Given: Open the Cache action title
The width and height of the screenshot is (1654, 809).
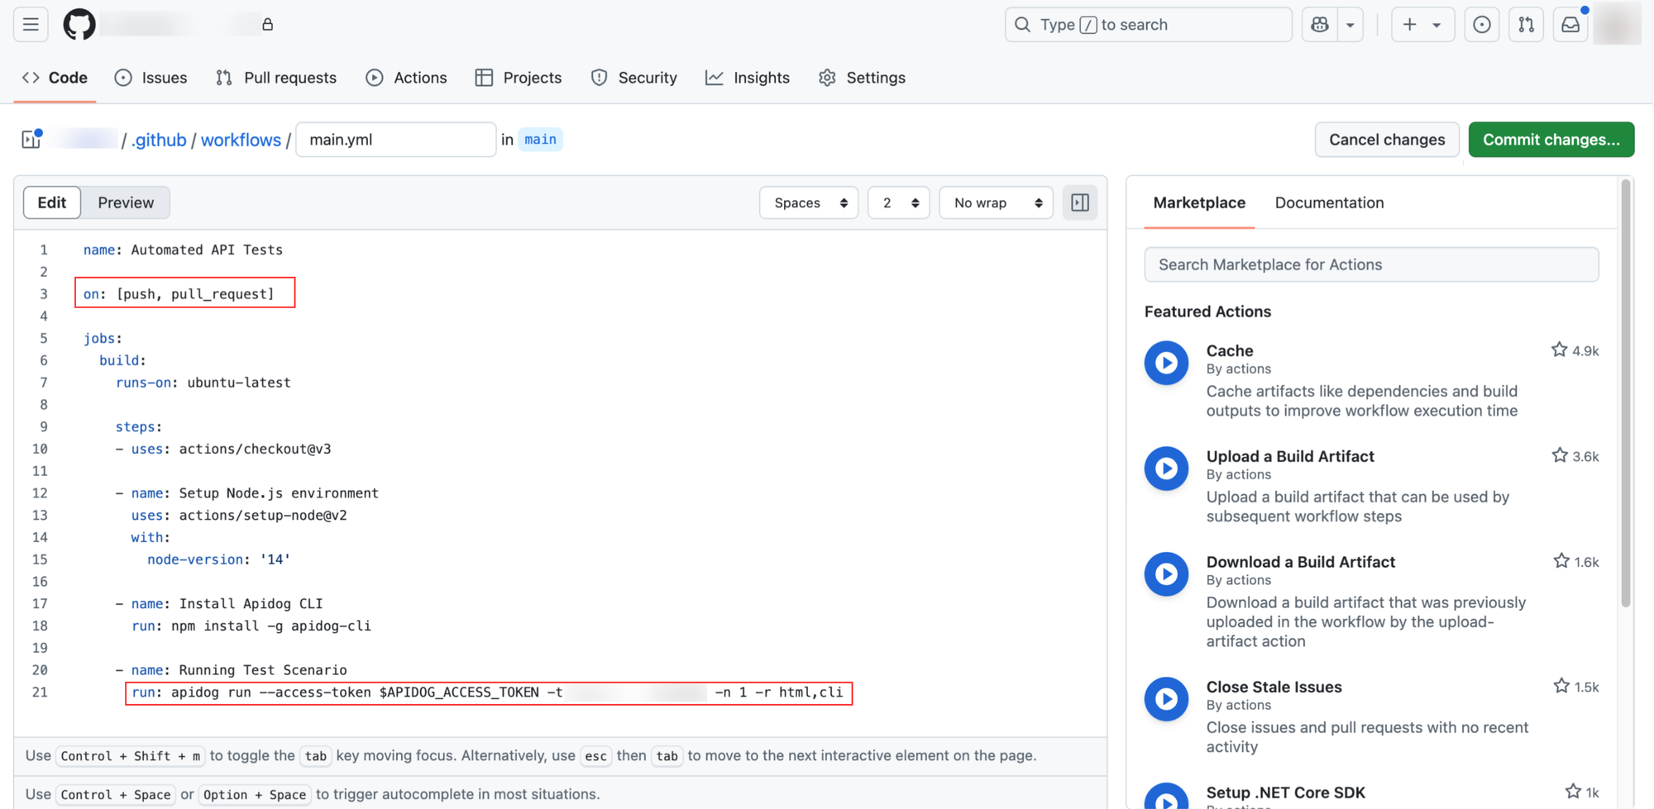Looking at the screenshot, I should 1230,350.
